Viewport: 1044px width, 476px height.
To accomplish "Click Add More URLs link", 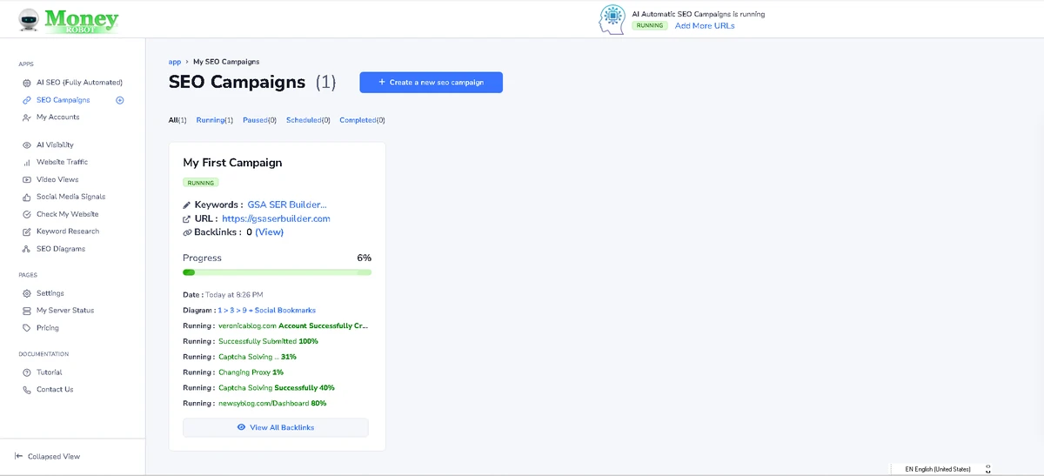I will click(705, 25).
